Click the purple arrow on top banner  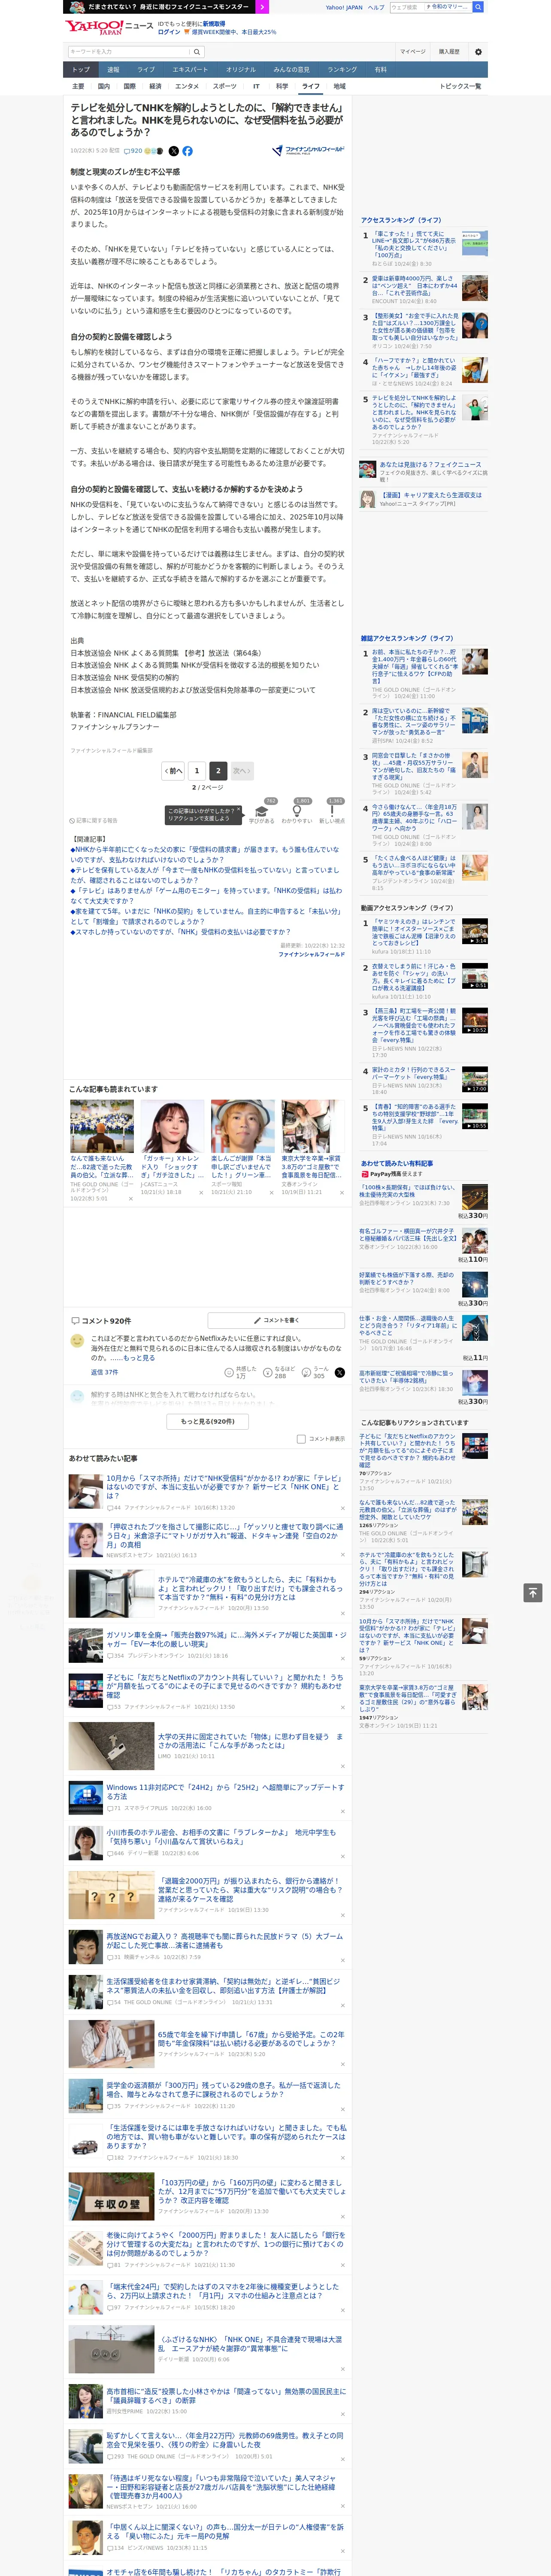(x=262, y=7)
